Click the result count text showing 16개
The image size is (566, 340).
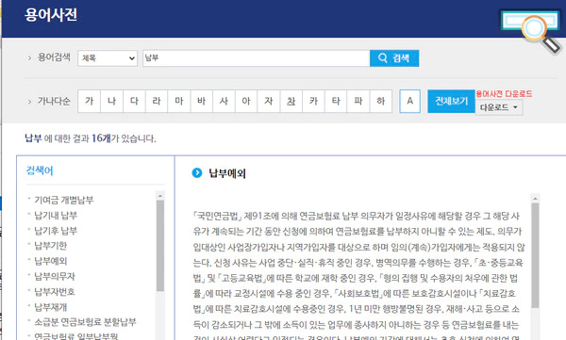tap(91, 138)
